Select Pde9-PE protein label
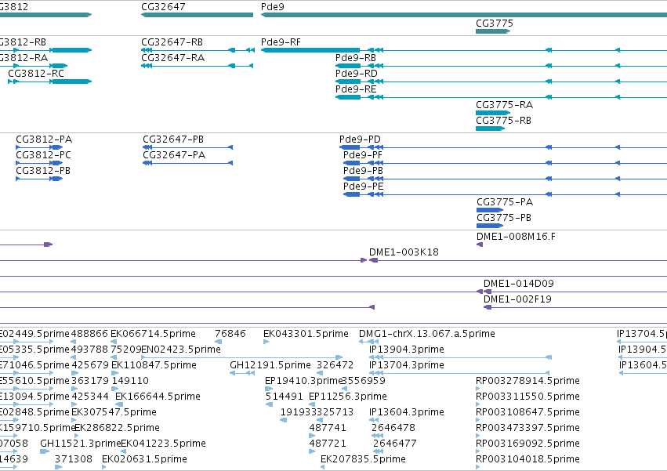 [x=363, y=187]
